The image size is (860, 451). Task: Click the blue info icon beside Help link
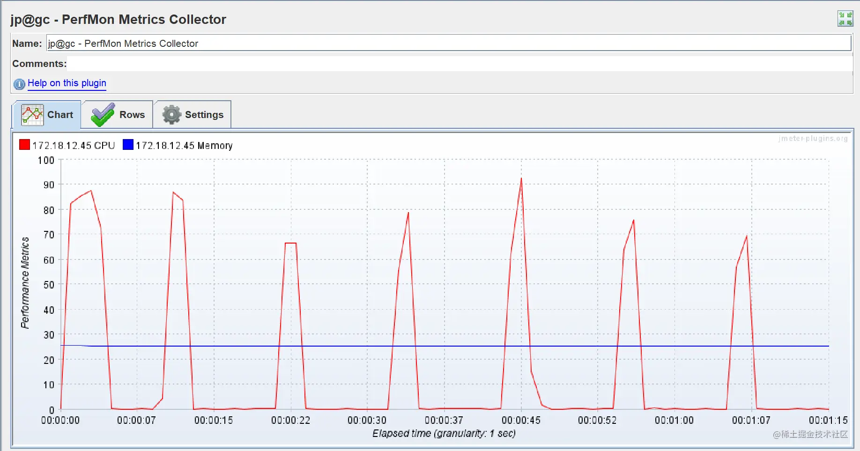[x=19, y=84]
